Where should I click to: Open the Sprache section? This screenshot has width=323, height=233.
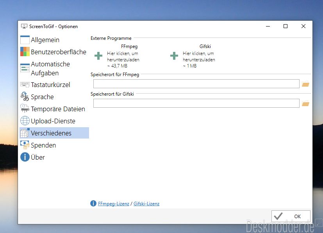[42, 97]
